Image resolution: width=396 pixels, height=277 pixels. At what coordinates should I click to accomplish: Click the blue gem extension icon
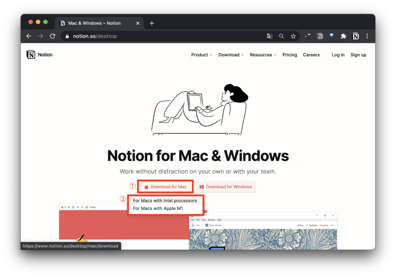[331, 36]
